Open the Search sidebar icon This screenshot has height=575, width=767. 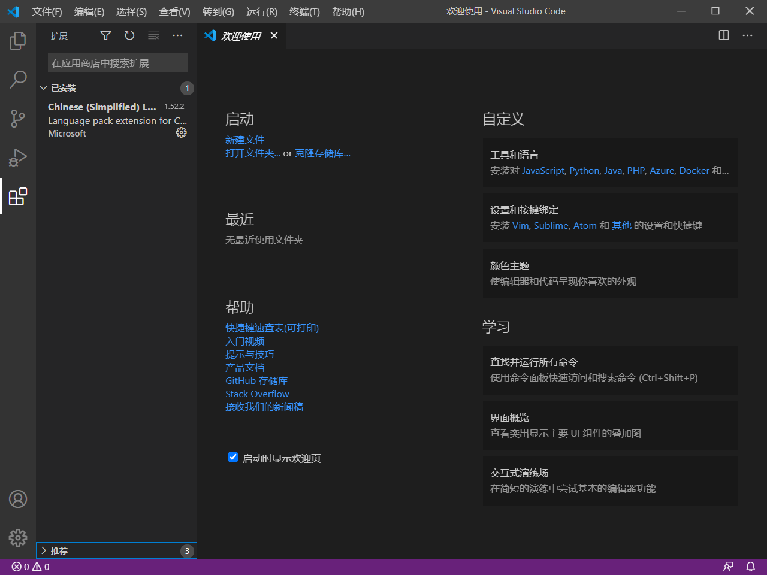click(x=17, y=79)
